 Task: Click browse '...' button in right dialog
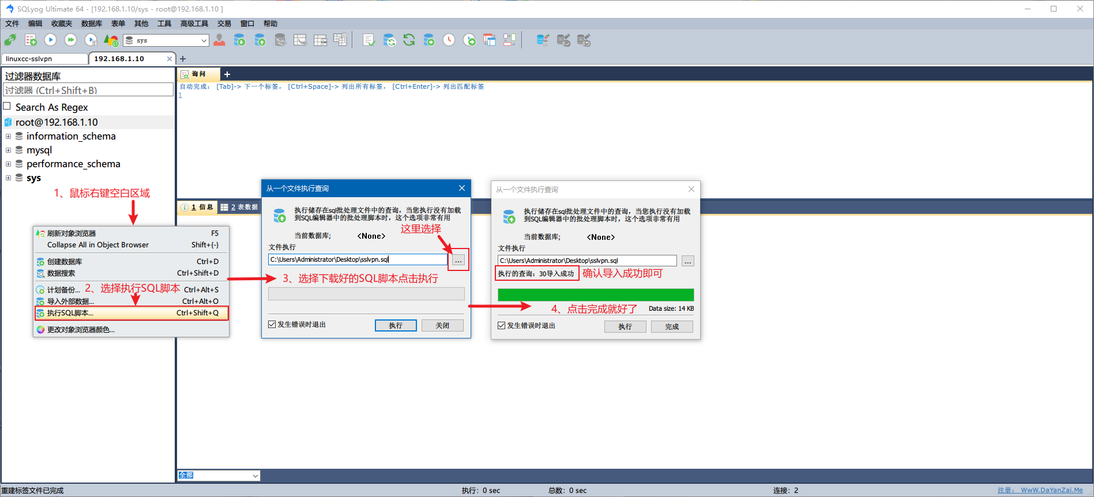(688, 261)
